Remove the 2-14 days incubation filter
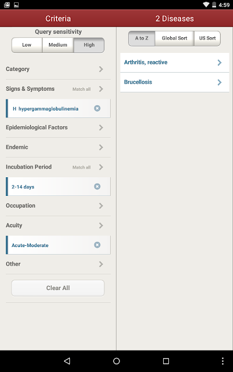 click(x=97, y=187)
